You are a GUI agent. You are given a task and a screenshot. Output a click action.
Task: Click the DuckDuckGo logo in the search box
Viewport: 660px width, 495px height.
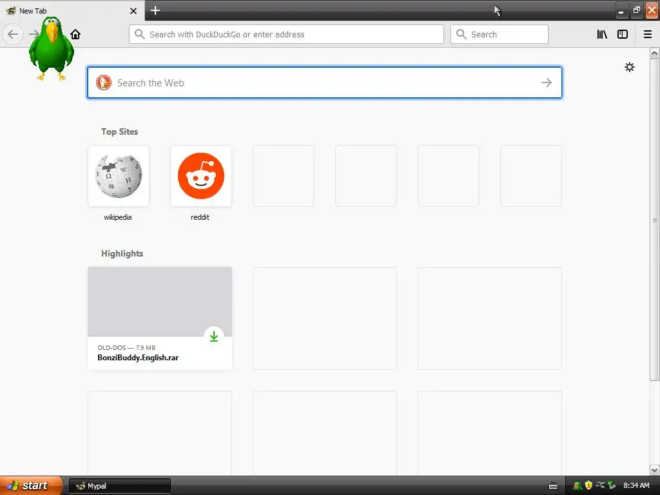pos(104,82)
